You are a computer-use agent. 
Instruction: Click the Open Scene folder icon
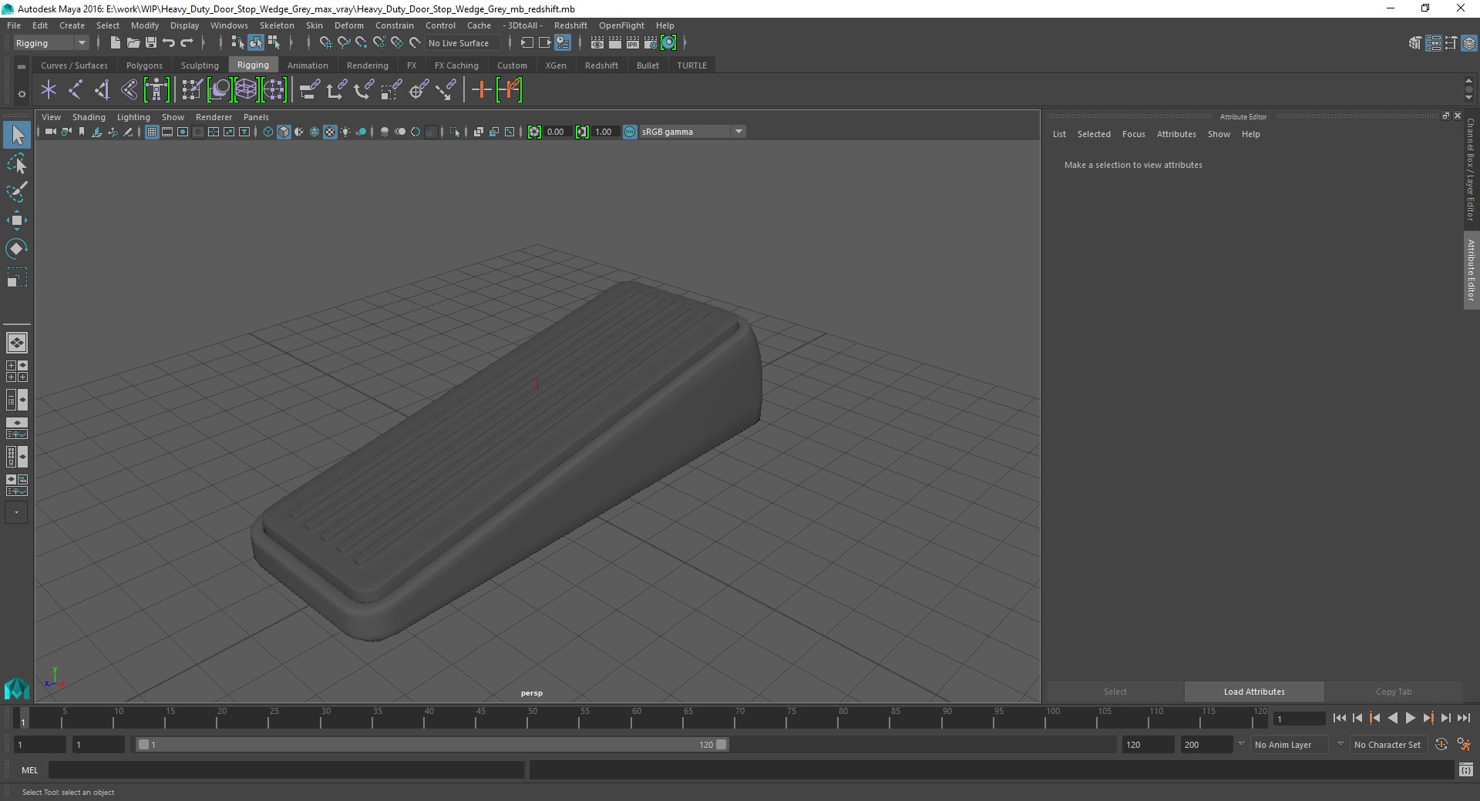tap(133, 43)
